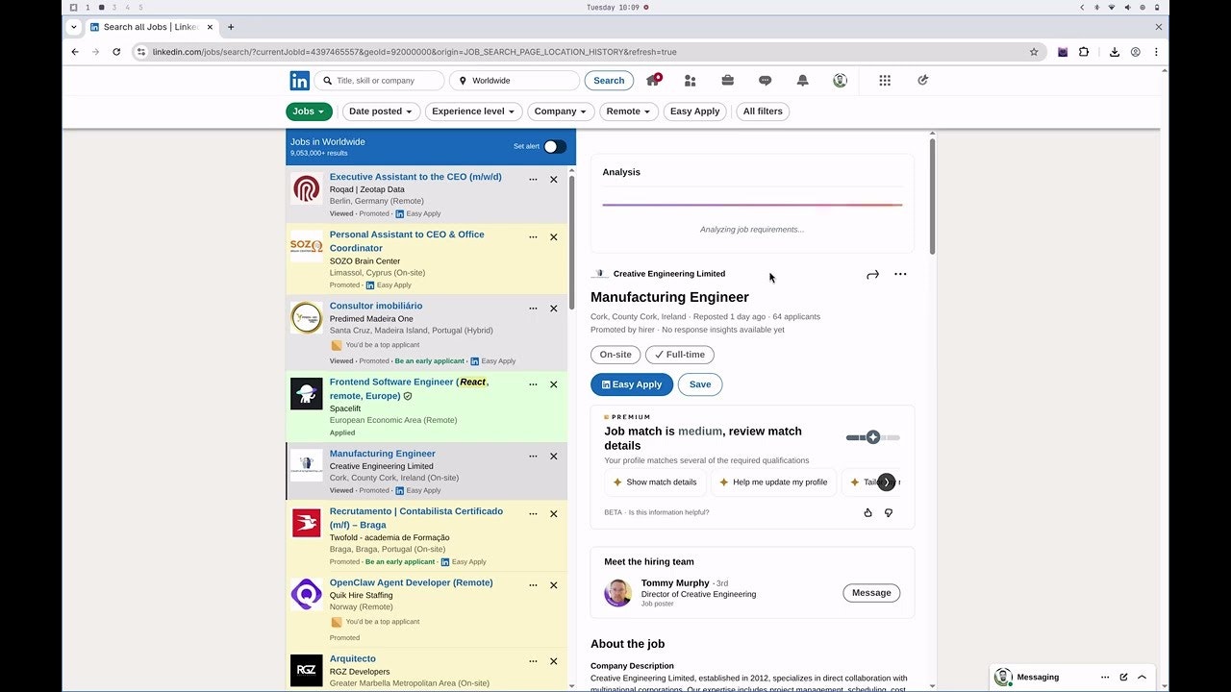Open the job's three-dot options menu
1231x692 pixels.
point(900,274)
